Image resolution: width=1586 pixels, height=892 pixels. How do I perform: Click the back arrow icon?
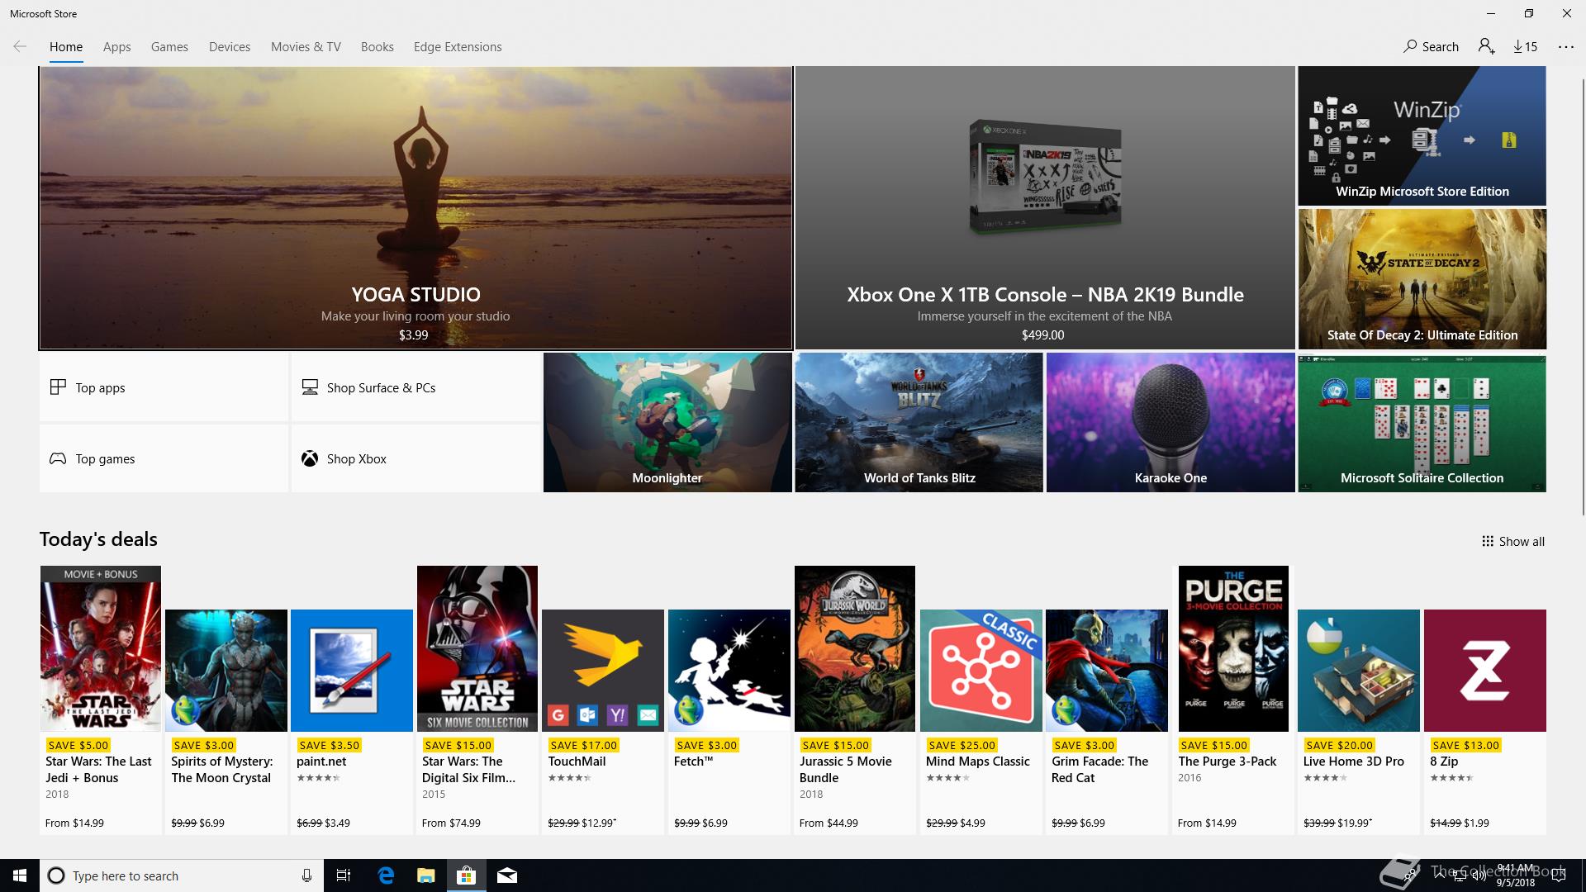[x=20, y=46]
